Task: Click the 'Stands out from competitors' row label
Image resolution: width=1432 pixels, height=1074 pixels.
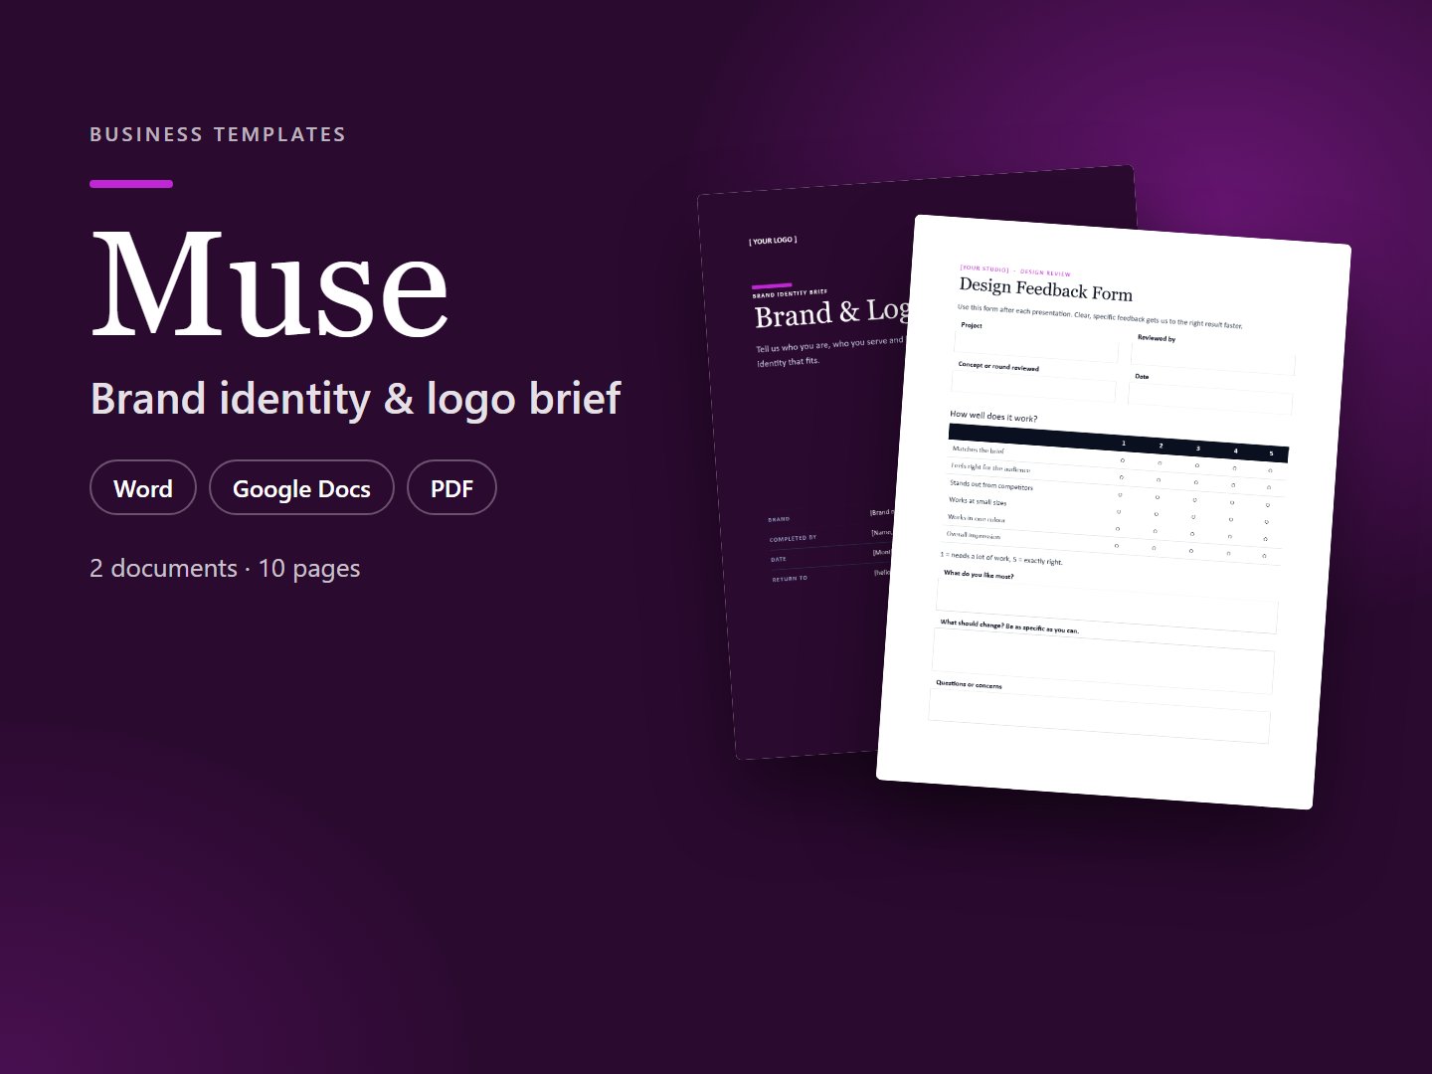Action: pos(991,485)
